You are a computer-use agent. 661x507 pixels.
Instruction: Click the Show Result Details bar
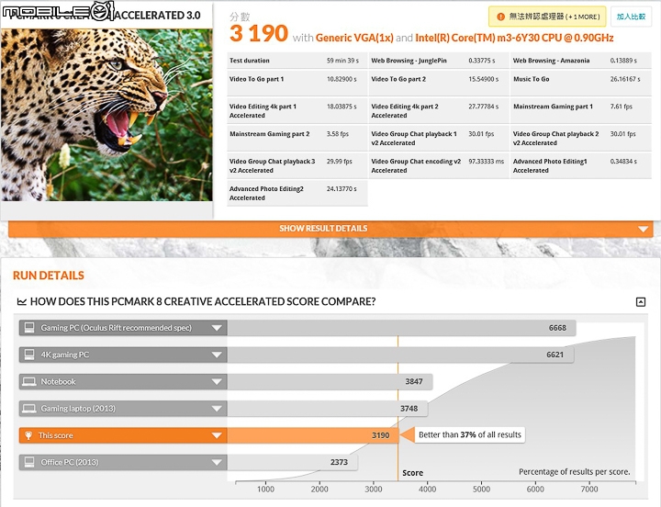pos(330,229)
